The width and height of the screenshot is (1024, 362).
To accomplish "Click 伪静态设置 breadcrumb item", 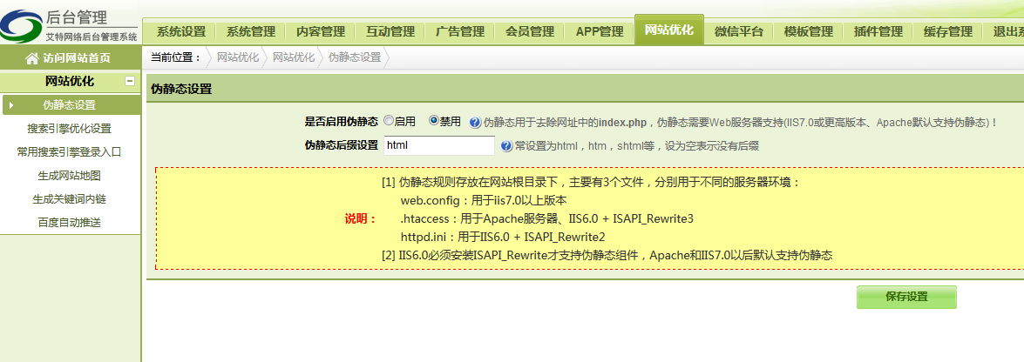I will tap(354, 57).
